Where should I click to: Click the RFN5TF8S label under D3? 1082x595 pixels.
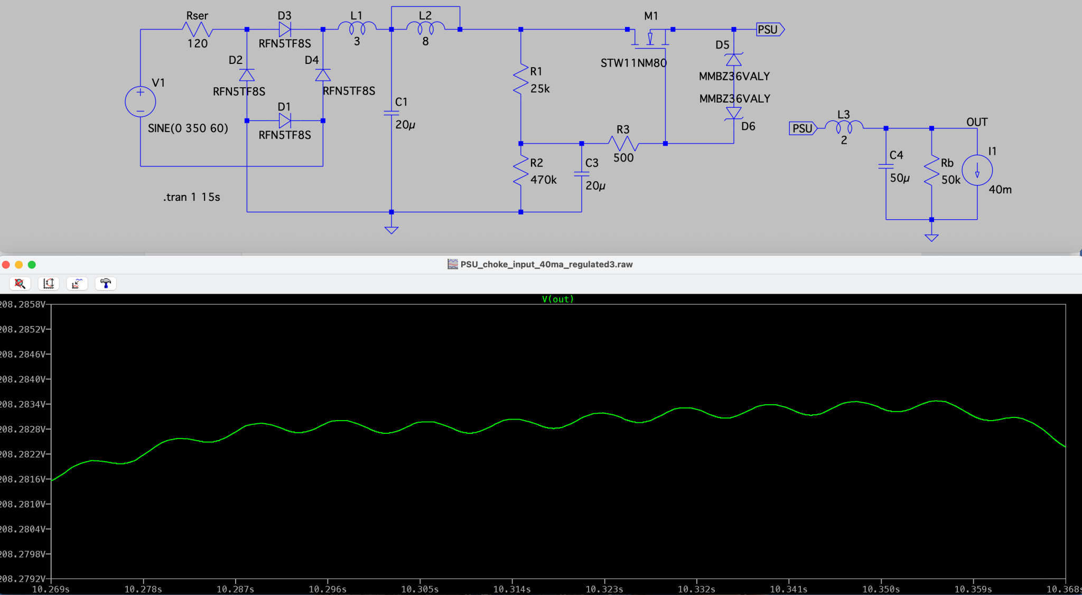click(285, 44)
